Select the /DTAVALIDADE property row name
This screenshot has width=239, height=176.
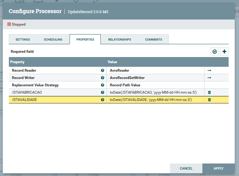tap(24, 100)
